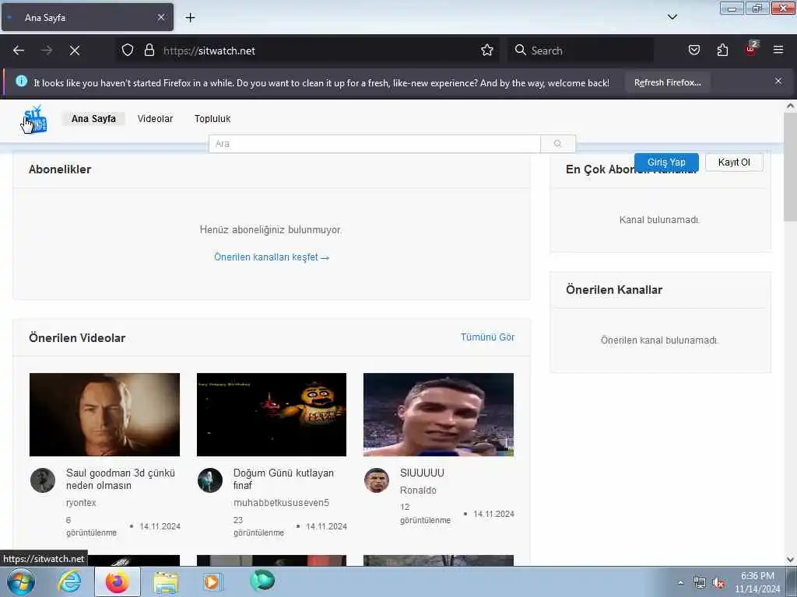Bookmark this page with the star icon
The image size is (797, 597).
point(487,51)
